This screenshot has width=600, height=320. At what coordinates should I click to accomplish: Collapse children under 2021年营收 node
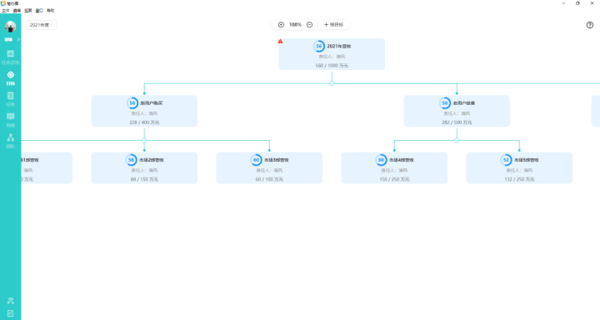coord(332,83)
